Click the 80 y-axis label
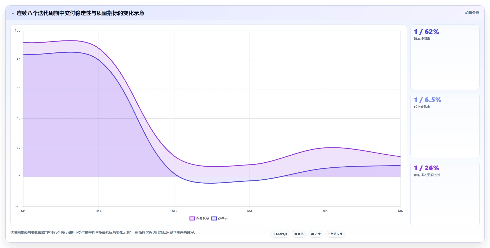Screen dimensions: 490x248 [x=18, y=60]
